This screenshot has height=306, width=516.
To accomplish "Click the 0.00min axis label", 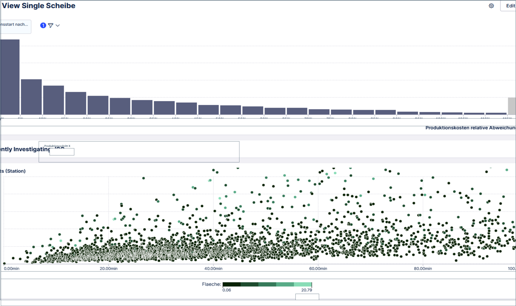I will [x=12, y=268].
